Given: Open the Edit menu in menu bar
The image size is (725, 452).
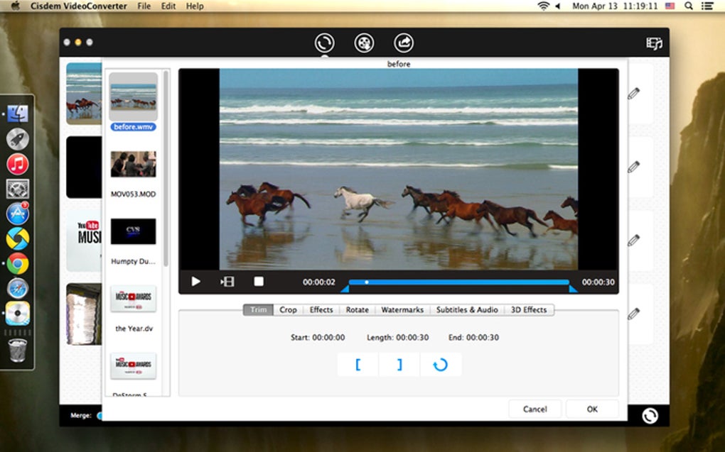Looking at the screenshot, I should pos(168,6).
